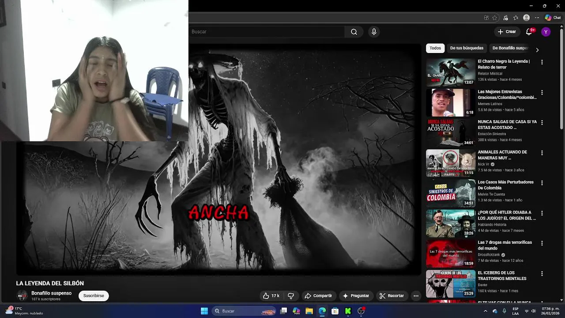Open Bonafillo suspenso channel avatar
Screen dimensions: 565x318
[x=22, y=296]
